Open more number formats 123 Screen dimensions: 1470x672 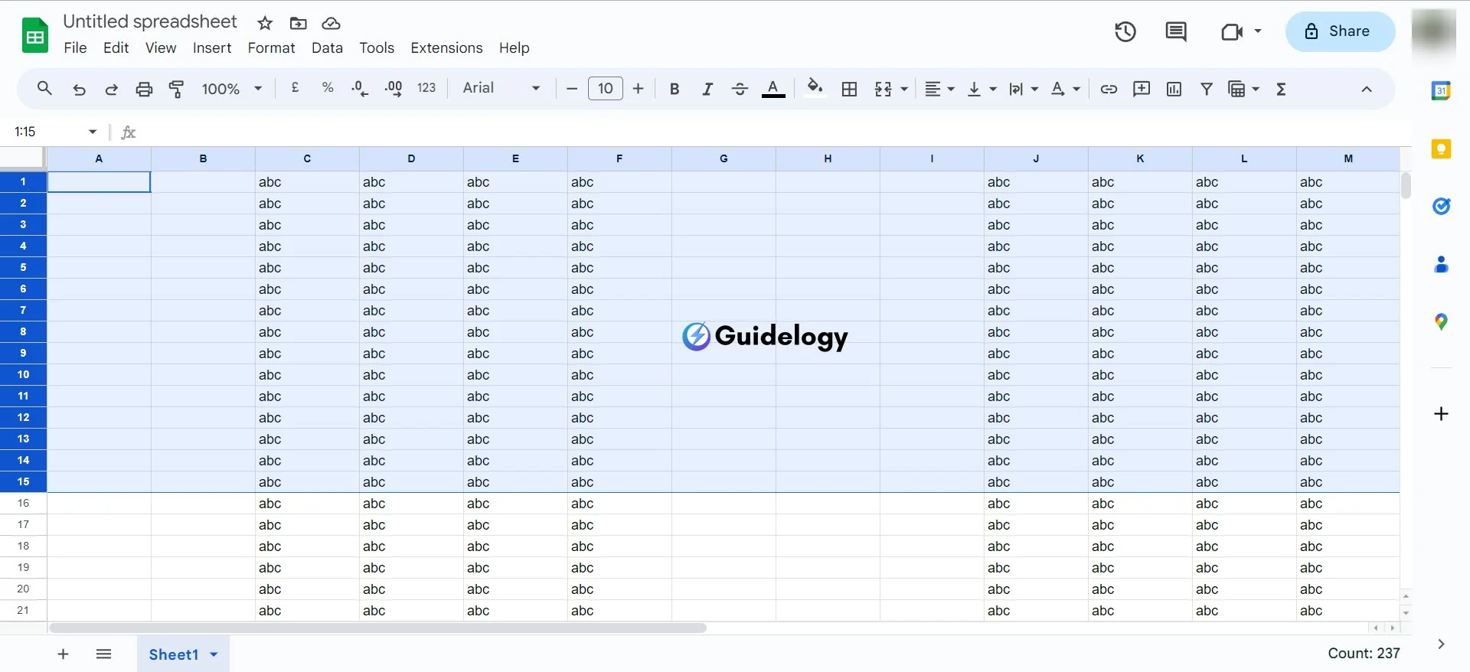426,88
